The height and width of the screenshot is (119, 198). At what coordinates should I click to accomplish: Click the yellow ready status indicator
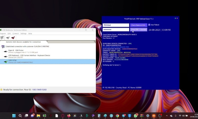1,90
